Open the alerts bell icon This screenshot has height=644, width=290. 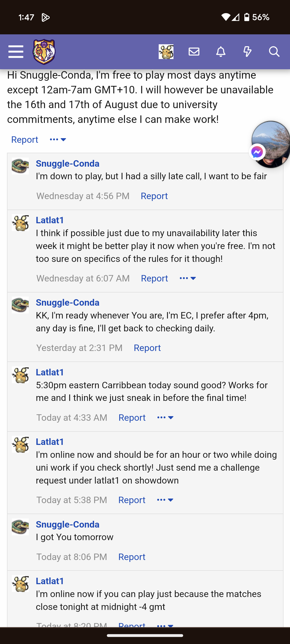click(x=221, y=52)
